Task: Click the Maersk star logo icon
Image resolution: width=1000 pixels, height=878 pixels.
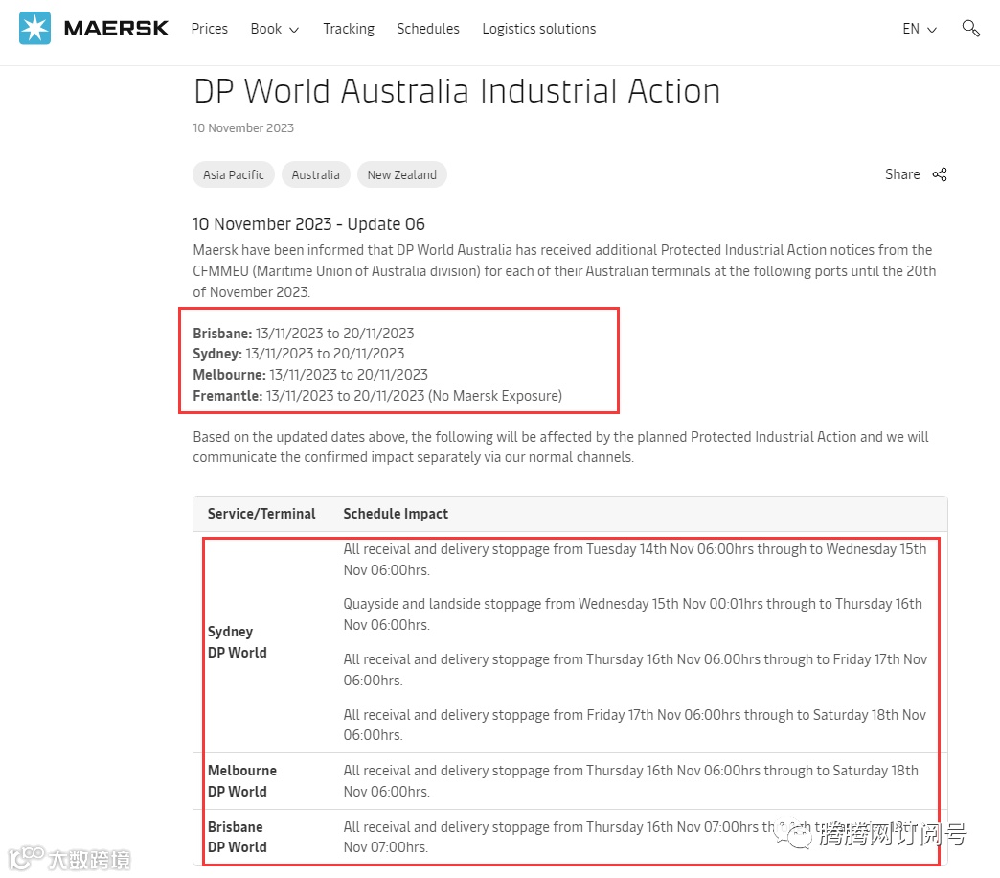Action: click(x=34, y=28)
